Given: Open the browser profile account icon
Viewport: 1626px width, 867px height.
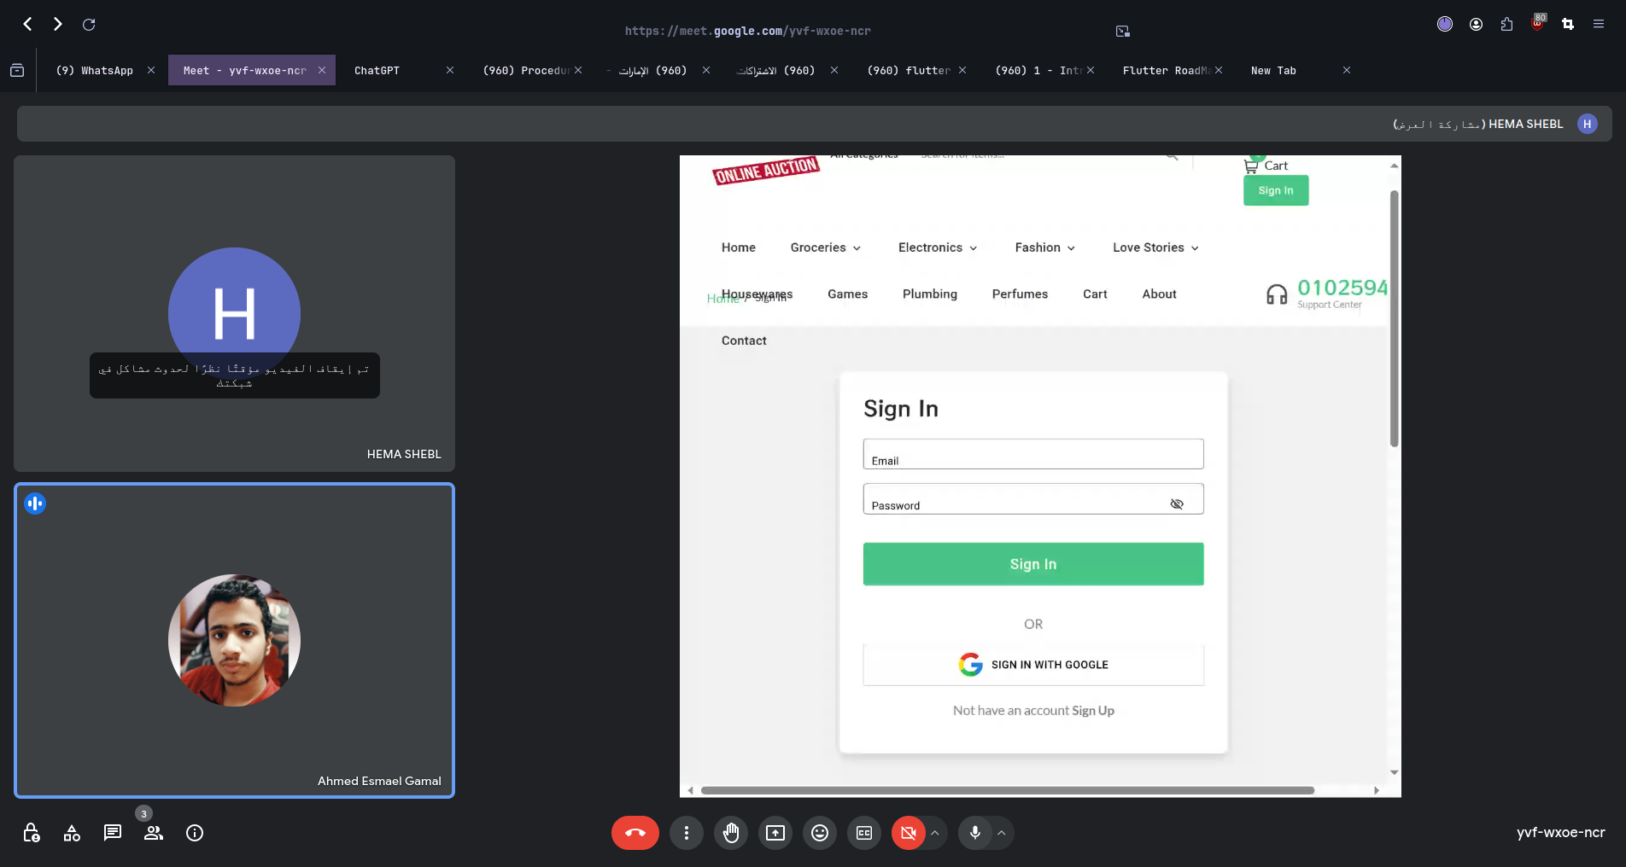Looking at the screenshot, I should [x=1476, y=24].
